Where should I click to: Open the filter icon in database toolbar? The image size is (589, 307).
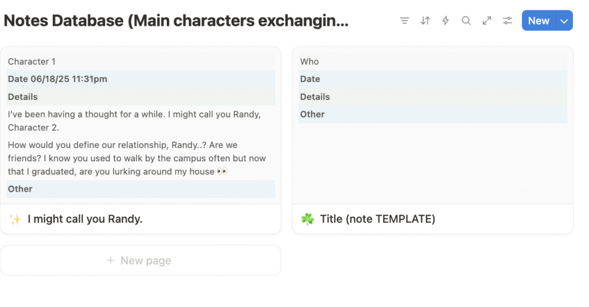404,21
